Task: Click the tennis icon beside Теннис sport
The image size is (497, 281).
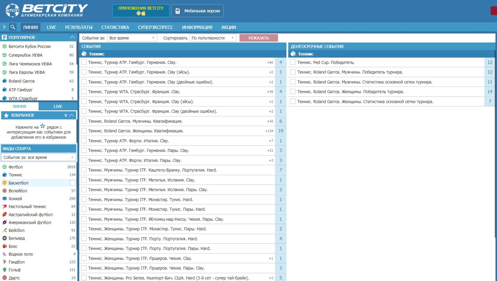Action: click(x=5, y=175)
